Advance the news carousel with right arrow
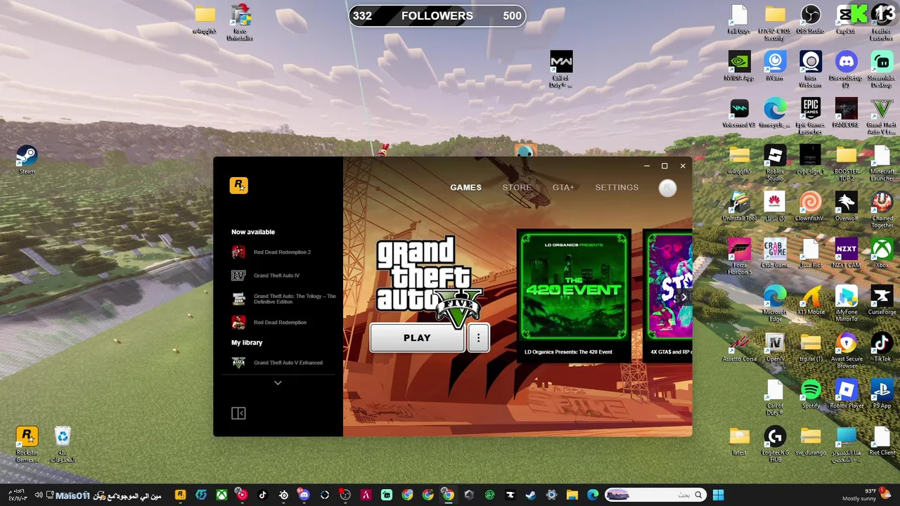The height and width of the screenshot is (506, 900). pyautogui.click(x=683, y=297)
